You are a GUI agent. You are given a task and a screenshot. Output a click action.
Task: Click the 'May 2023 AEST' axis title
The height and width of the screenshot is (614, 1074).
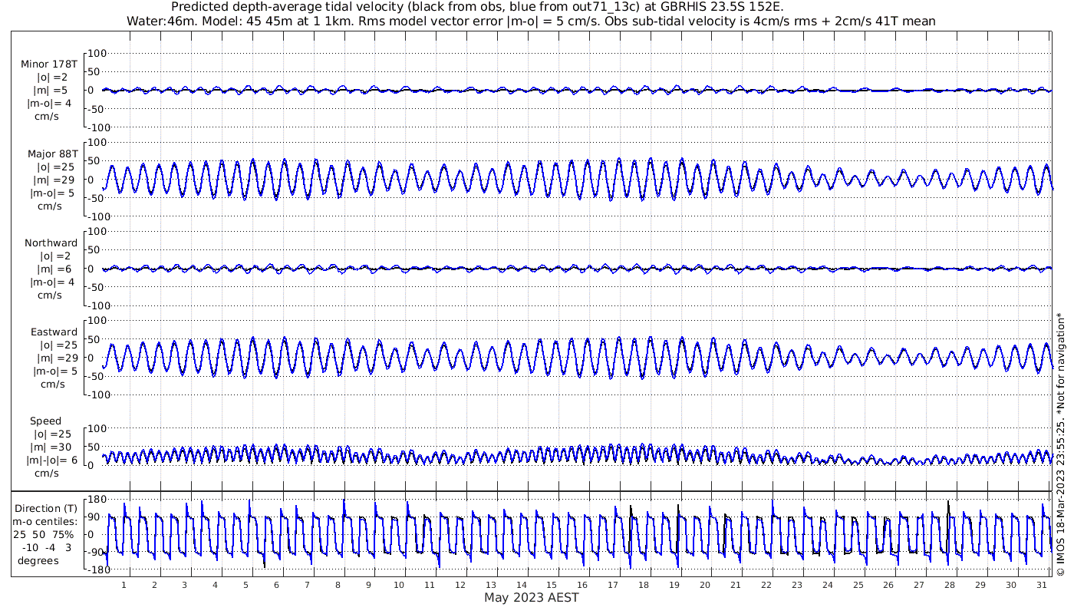pyautogui.click(x=531, y=597)
